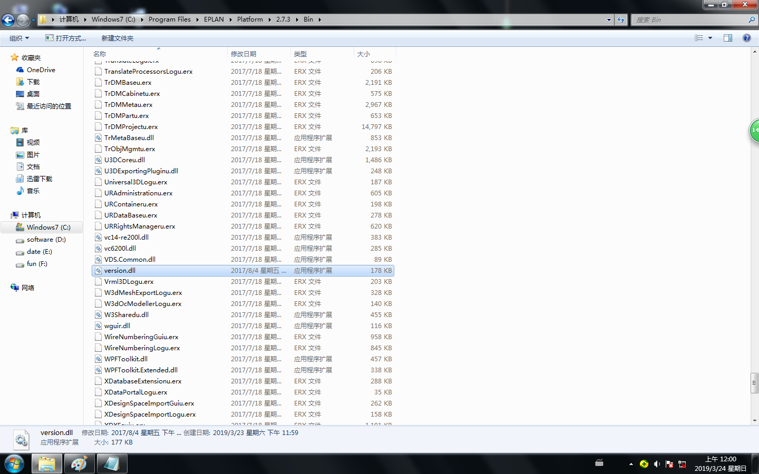Sort files by 修改日期 column header
This screenshot has width=759, height=474.
click(244, 54)
